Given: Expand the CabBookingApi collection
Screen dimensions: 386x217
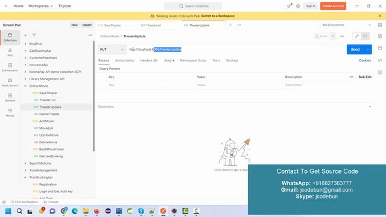Looking at the screenshot, I should [x=25, y=51].
